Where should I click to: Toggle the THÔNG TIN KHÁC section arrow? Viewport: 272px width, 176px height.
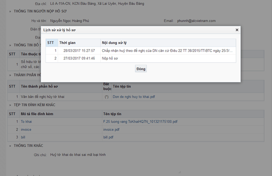10,146
